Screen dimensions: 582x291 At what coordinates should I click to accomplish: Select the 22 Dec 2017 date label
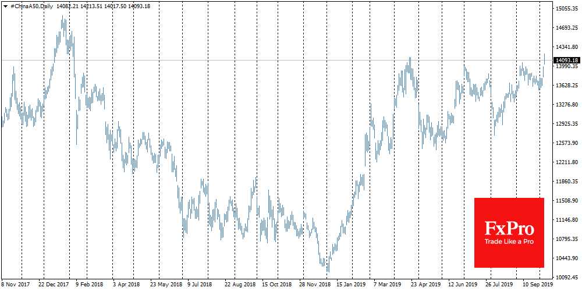pos(53,286)
